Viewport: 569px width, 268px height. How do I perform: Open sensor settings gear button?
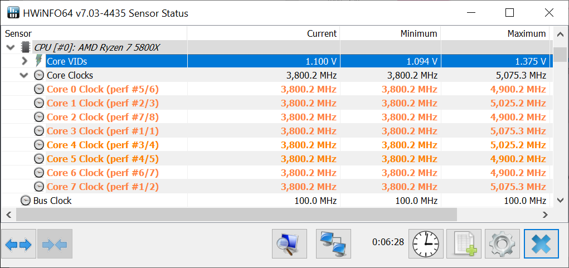[502, 243]
